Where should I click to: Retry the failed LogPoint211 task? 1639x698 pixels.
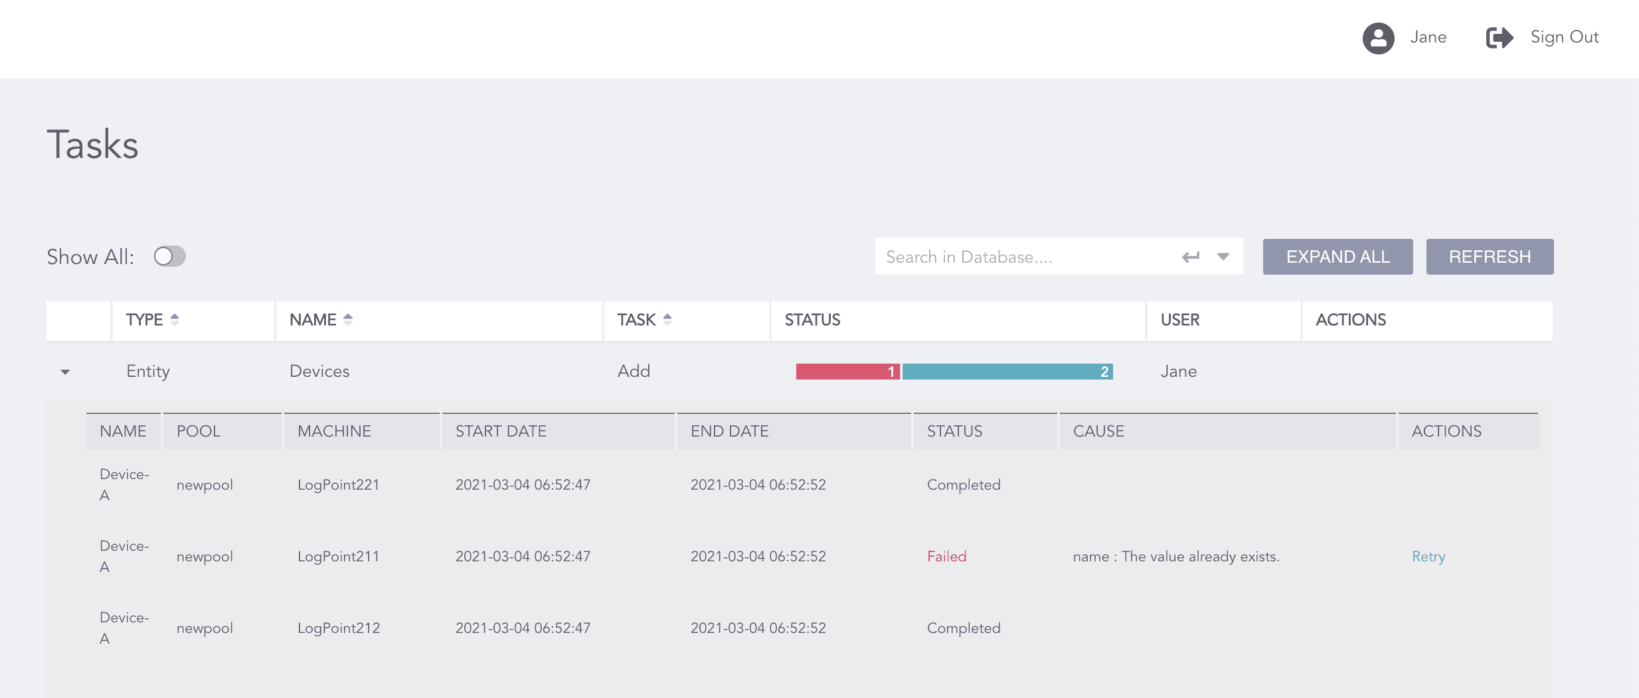(x=1428, y=557)
